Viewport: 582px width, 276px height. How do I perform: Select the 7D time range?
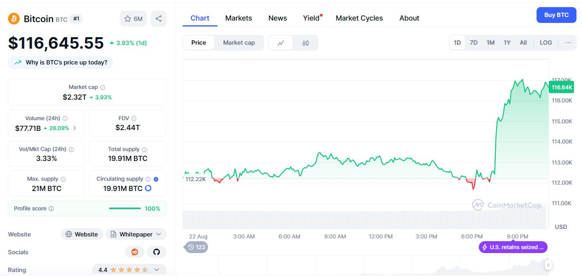[x=474, y=43]
